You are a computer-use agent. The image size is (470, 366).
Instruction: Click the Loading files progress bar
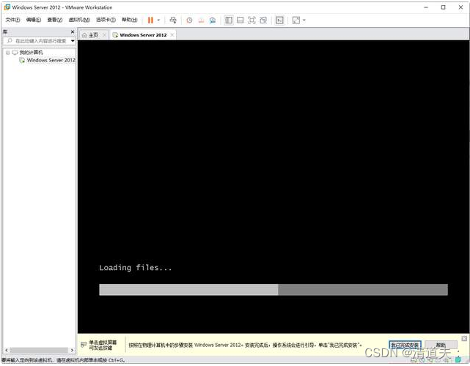[273, 290]
